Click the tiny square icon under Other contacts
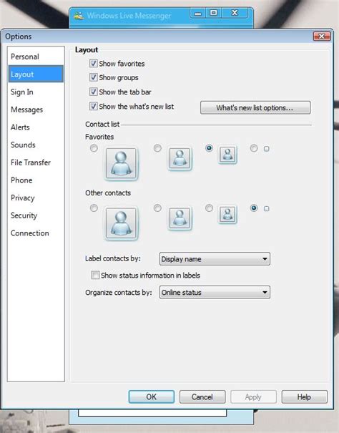The image size is (339, 433). 266,208
